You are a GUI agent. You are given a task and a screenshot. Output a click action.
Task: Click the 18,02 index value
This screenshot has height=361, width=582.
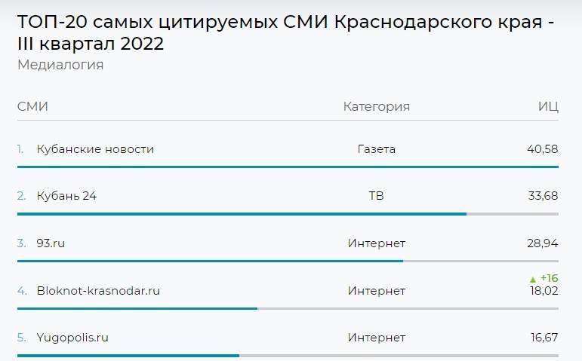click(542, 291)
